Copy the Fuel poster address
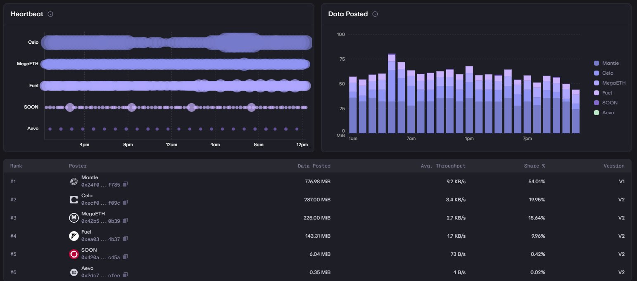This screenshot has width=637, height=281. coord(125,239)
